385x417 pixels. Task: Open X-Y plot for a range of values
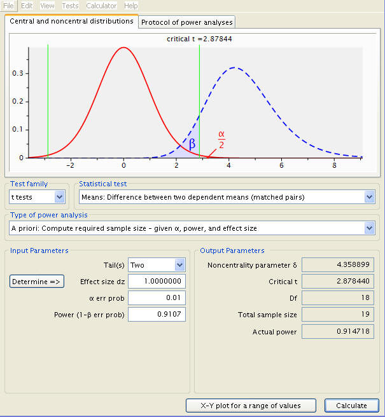click(251, 406)
